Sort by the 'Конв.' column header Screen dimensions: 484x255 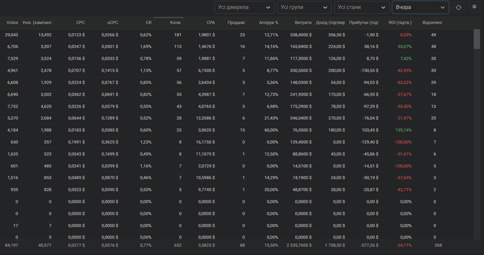pyautogui.click(x=176, y=23)
